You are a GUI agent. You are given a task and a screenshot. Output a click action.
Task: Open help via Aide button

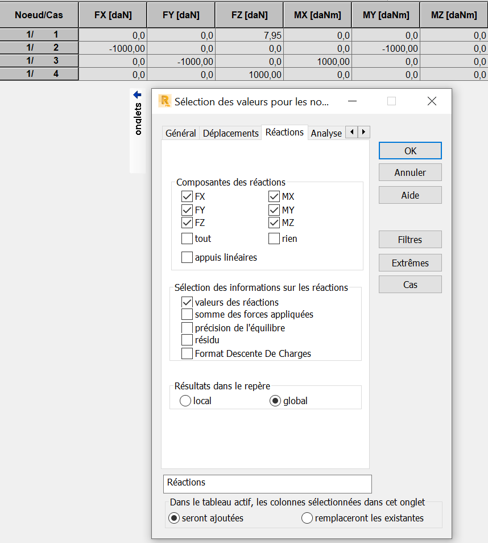[410, 195]
